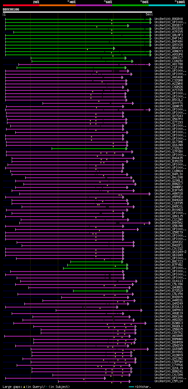Select the UniRef100_A9NUY3 label
This screenshot has width=188, height=389.
(x=169, y=51)
